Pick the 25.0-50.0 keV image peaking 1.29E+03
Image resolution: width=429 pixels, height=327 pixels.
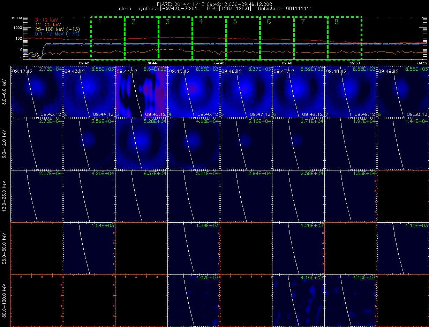pyautogui.click(x=298, y=248)
